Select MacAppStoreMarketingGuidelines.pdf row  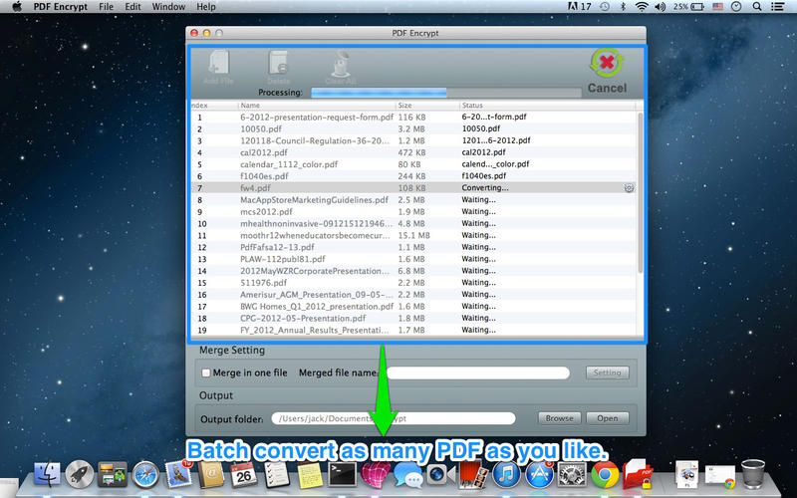413,200
